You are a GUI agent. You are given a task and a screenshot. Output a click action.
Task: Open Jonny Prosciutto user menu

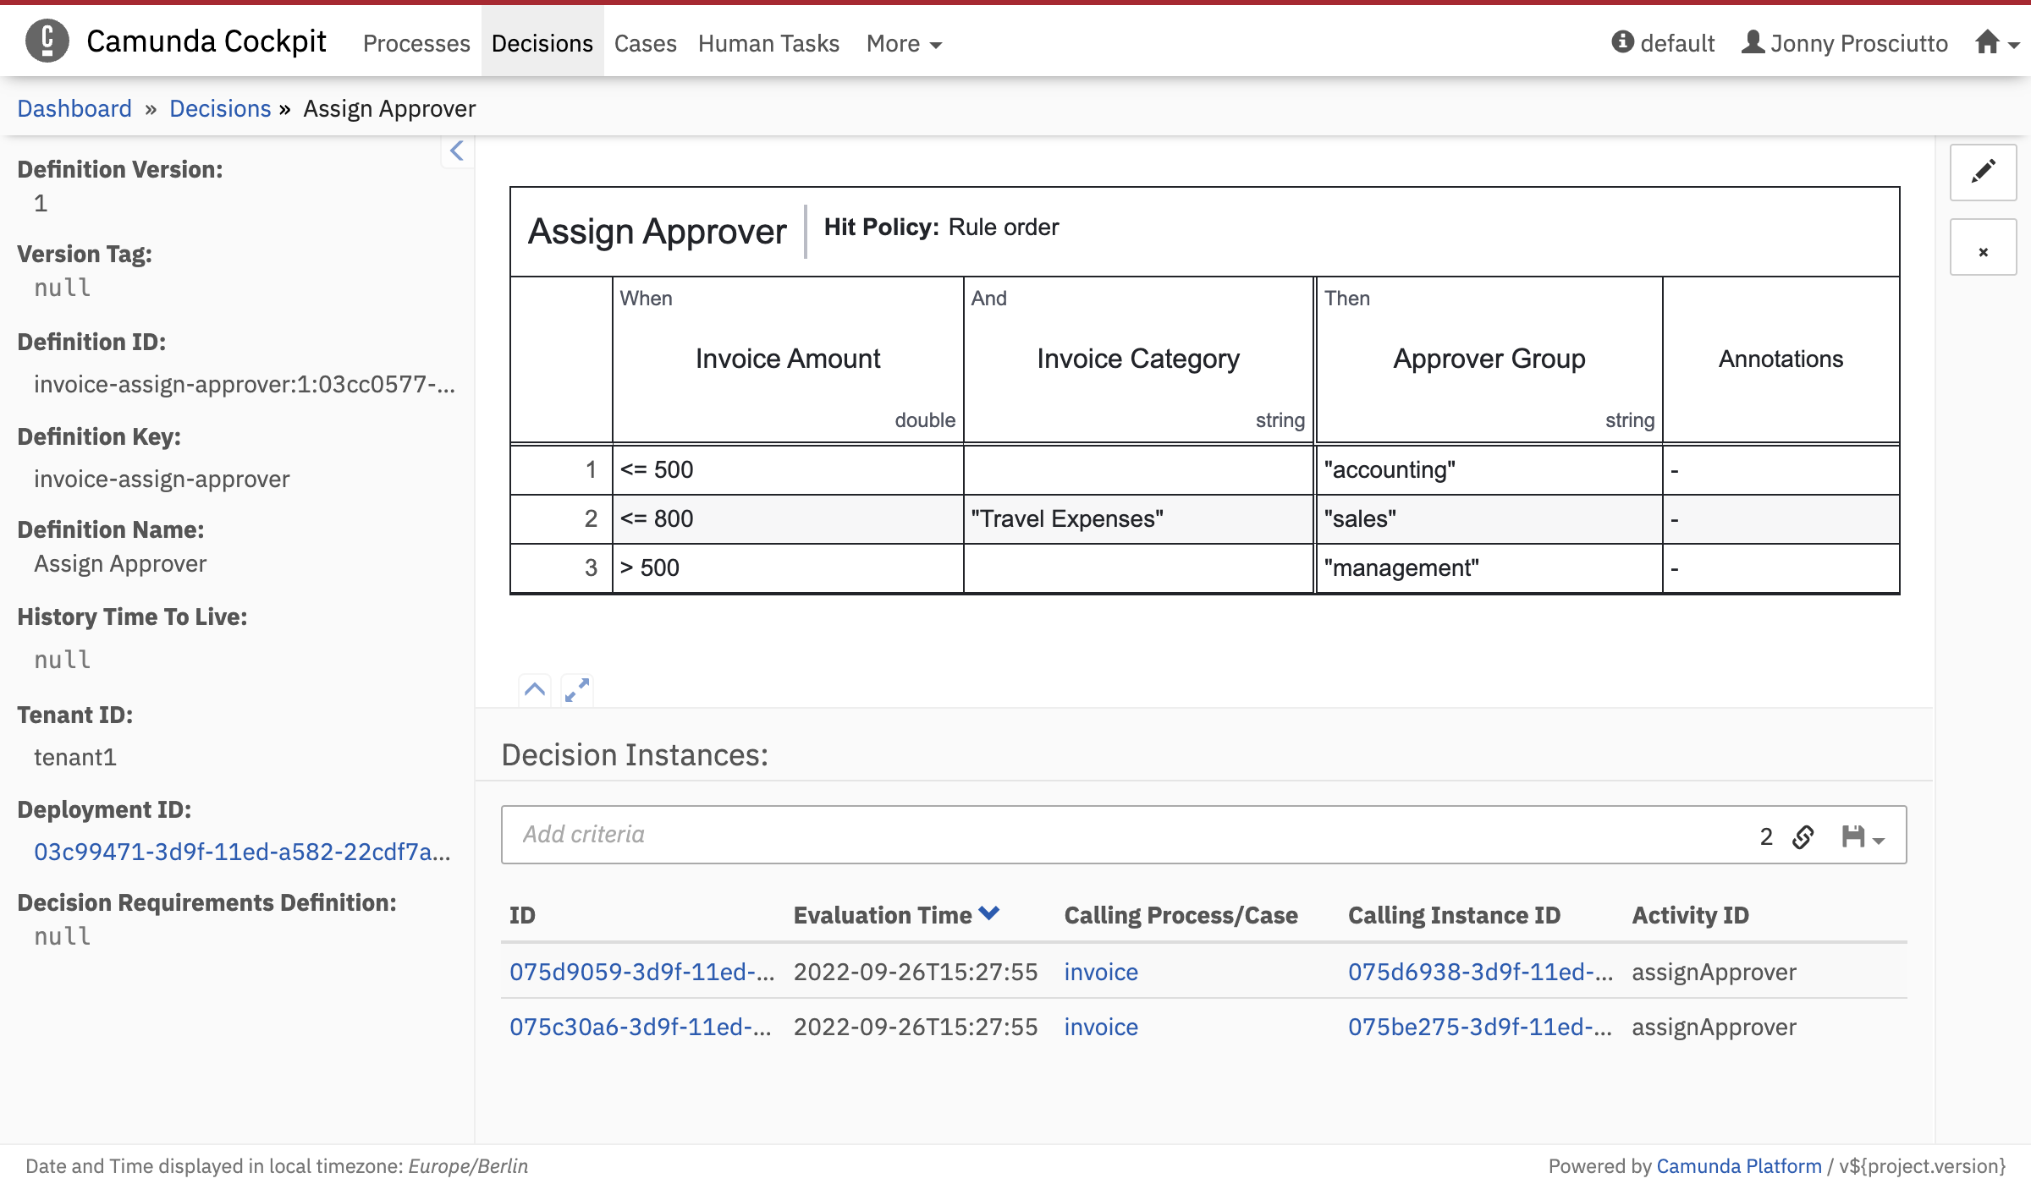(x=1845, y=42)
